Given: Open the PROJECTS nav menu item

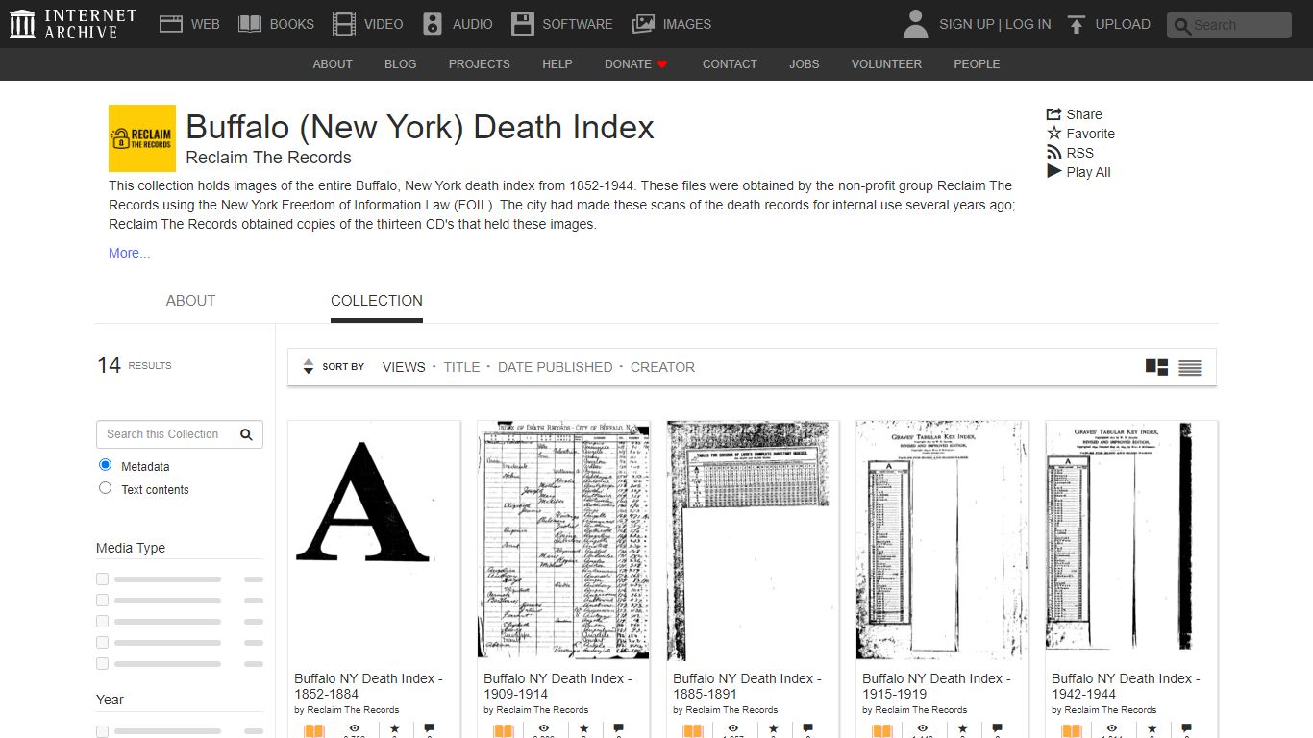Looking at the screenshot, I should [x=480, y=64].
